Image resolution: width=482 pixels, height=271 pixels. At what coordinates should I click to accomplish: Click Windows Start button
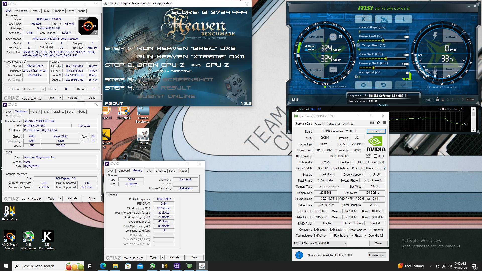click(6, 266)
